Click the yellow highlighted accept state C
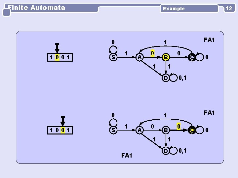The height and width of the screenshot is (178, 238). tap(192, 130)
